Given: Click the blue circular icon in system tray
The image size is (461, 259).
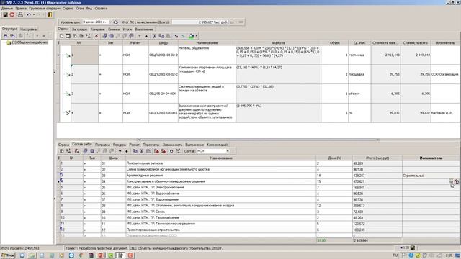Looking at the screenshot, I should pyautogui.click(x=411, y=255).
